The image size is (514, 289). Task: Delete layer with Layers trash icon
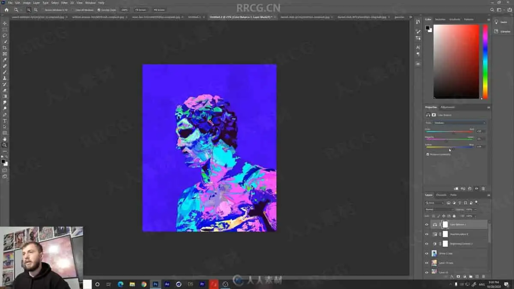[x=484, y=276]
